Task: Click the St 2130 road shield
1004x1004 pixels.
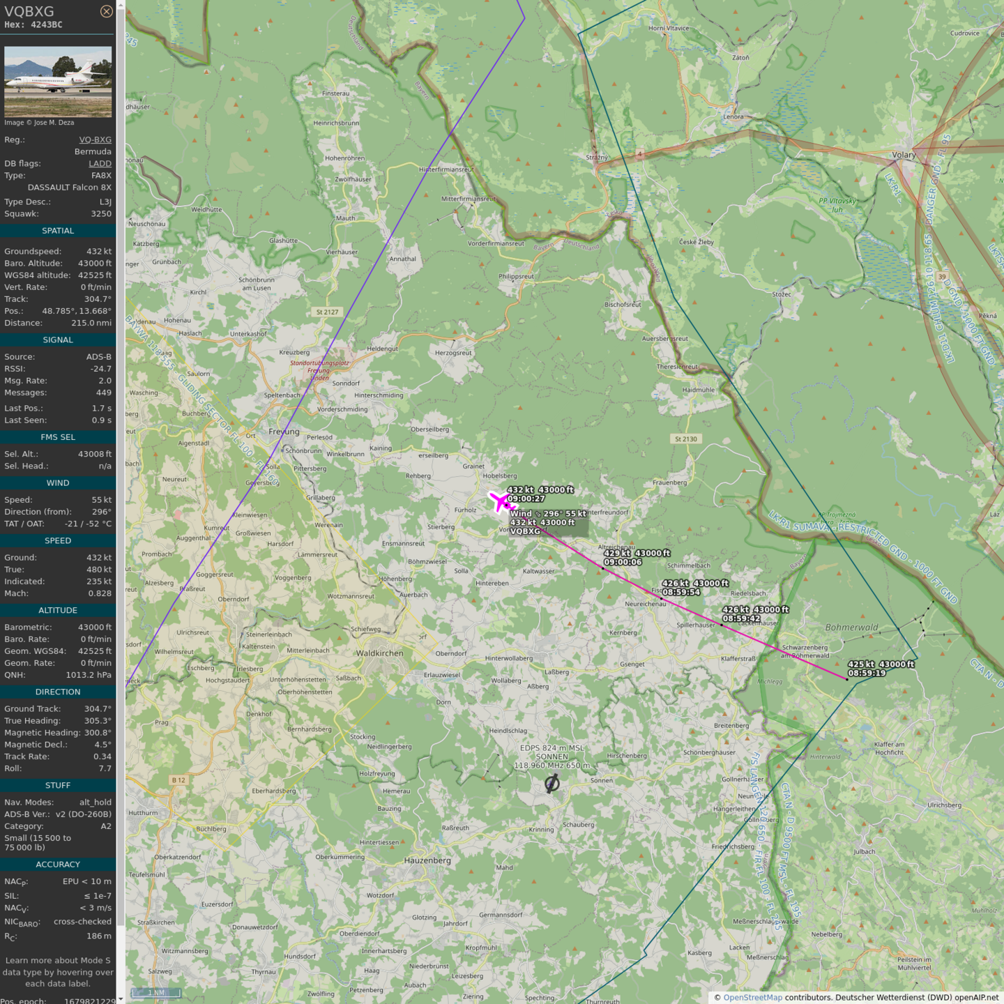Action: (x=685, y=439)
